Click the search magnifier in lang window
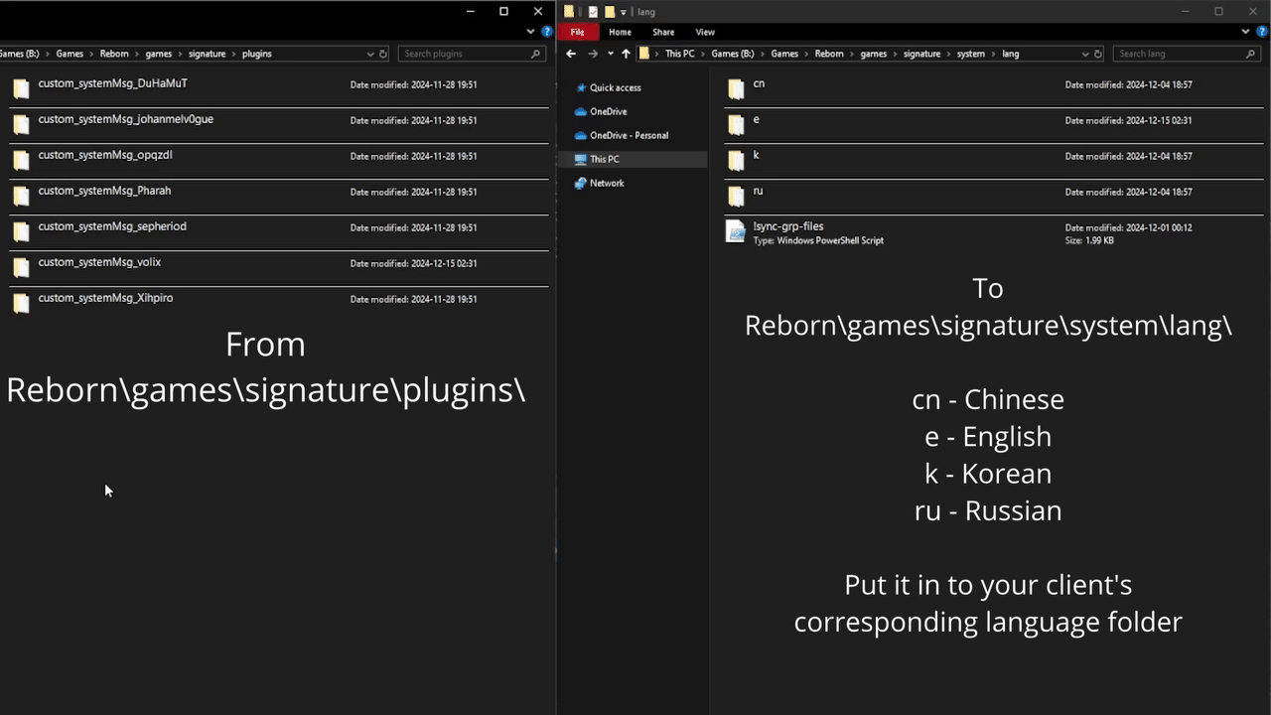1271x715 pixels. (1251, 54)
